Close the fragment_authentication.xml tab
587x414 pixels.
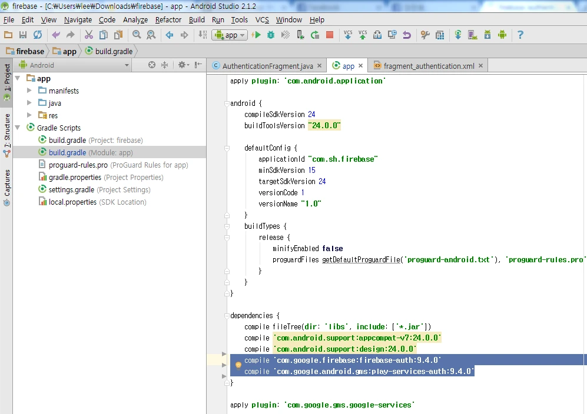[x=481, y=66]
